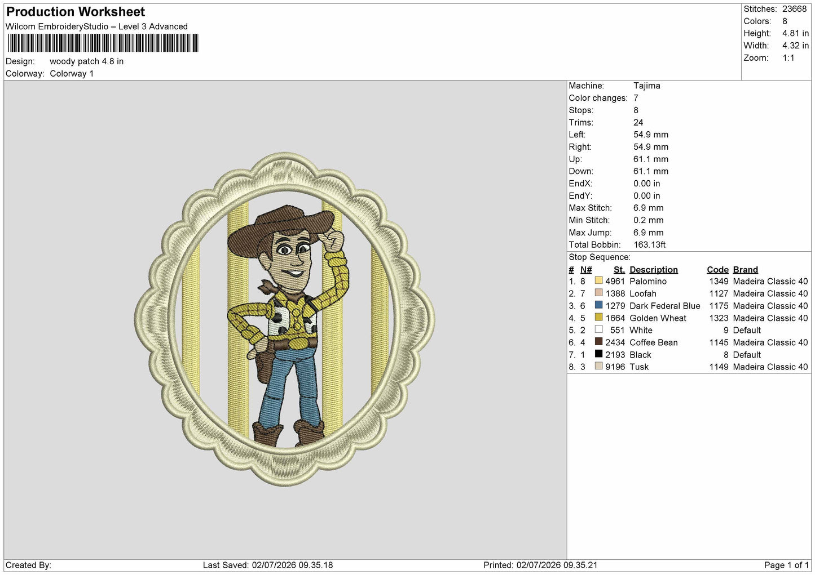The height and width of the screenshot is (575, 815).
Task: Click 'Default' brand in the White row
Action: pyautogui.click(x=747, y=330)
